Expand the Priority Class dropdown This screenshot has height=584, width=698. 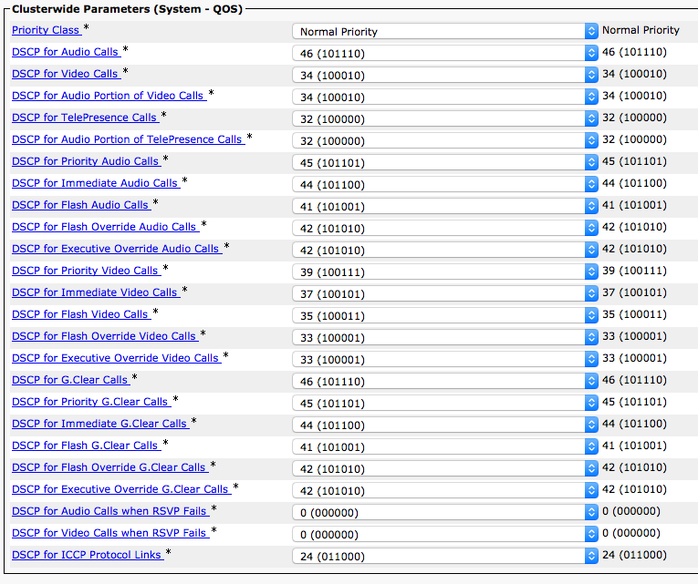[x=445, y=31]
